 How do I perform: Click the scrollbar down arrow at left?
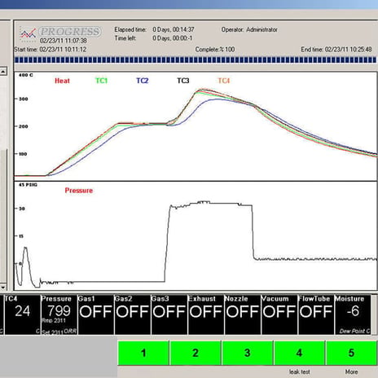[x=3, y=287]
